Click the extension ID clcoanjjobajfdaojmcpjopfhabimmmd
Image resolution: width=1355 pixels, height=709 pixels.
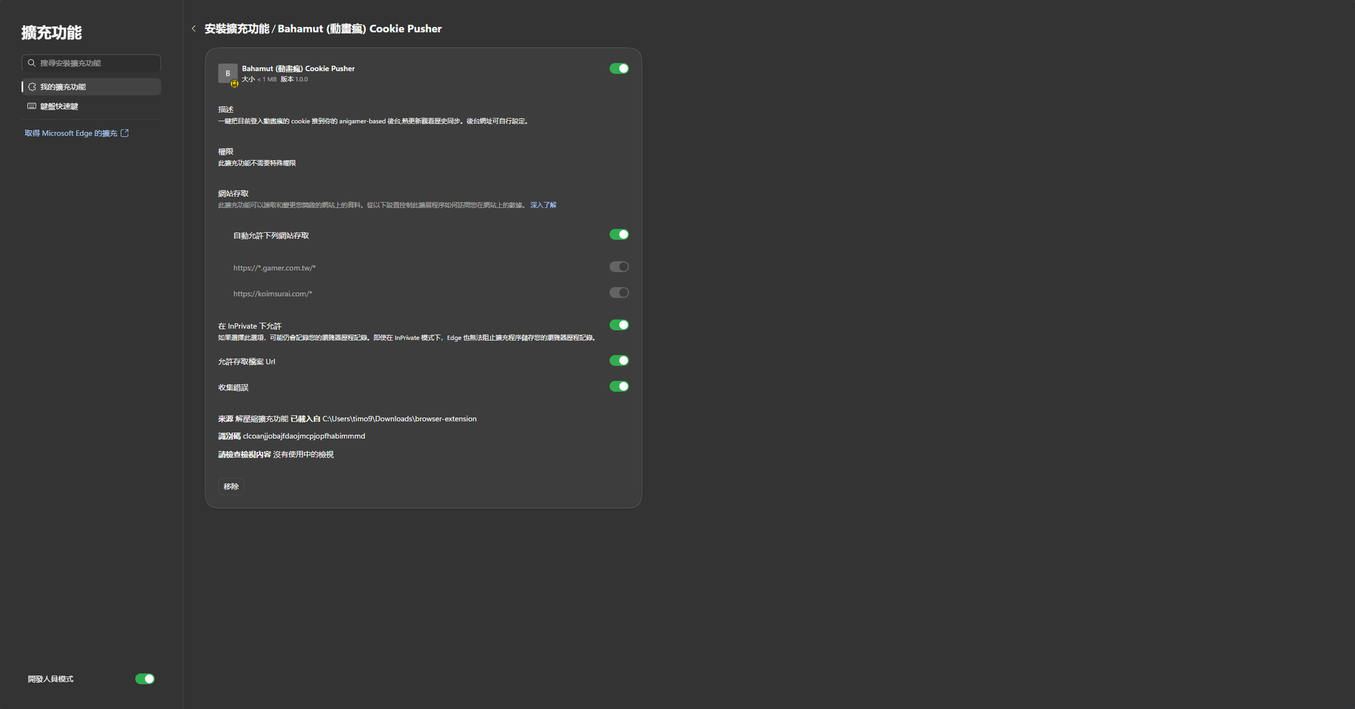click(304, 436)
